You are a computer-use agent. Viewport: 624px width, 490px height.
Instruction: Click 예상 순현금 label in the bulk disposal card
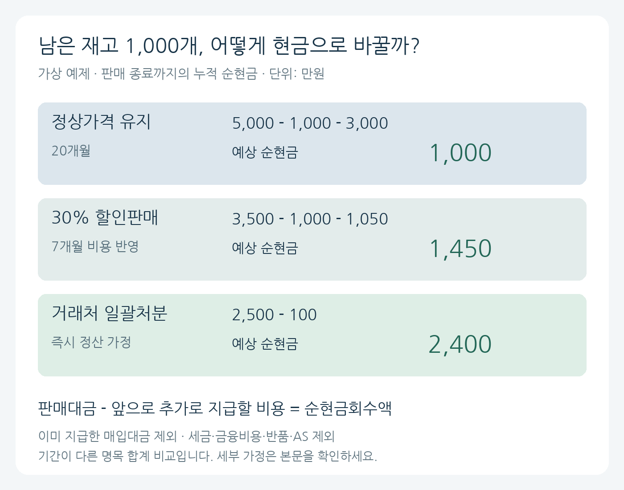point(265,344)
